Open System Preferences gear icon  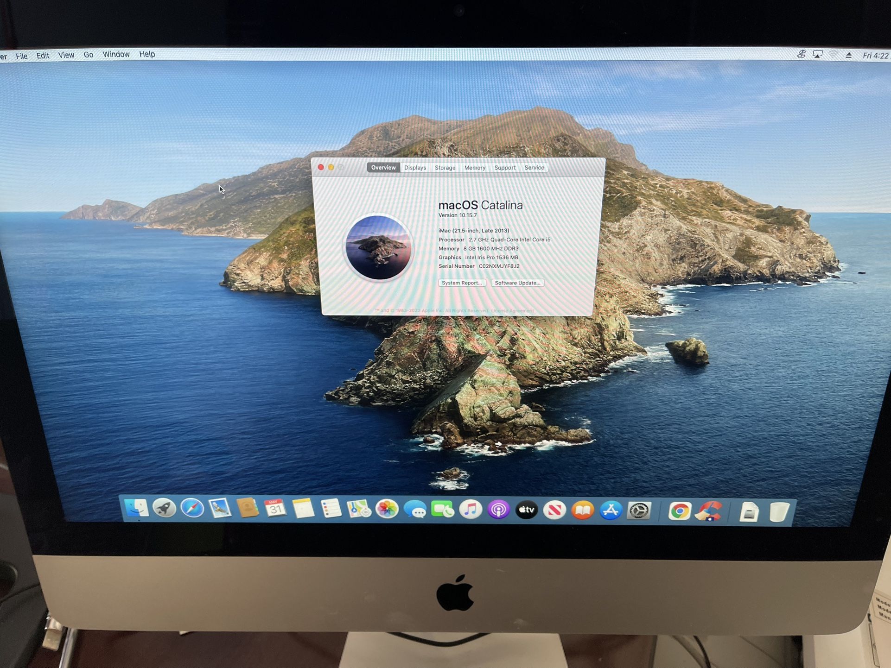pyautogui.click(x=639, y=511)
